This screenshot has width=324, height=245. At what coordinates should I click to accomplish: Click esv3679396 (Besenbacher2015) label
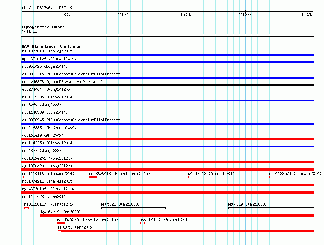tap(87, 219)
